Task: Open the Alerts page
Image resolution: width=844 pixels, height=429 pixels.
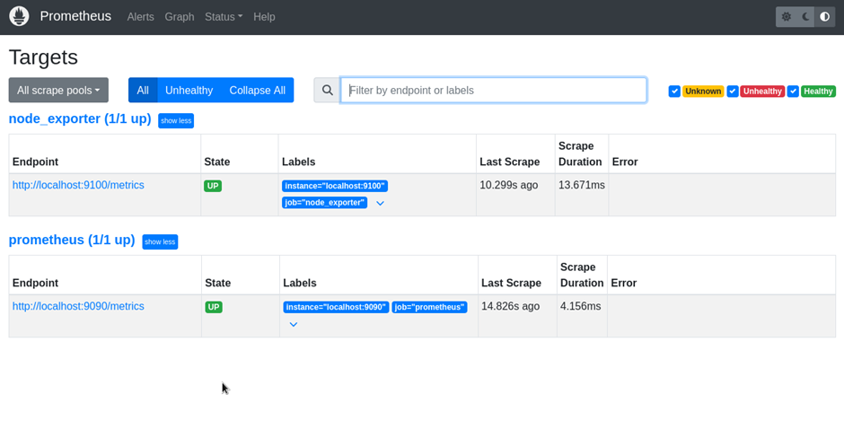Action: 140,17
